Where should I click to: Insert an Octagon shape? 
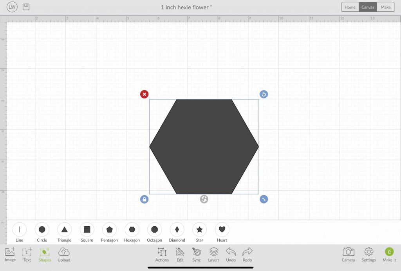(154, 233)
